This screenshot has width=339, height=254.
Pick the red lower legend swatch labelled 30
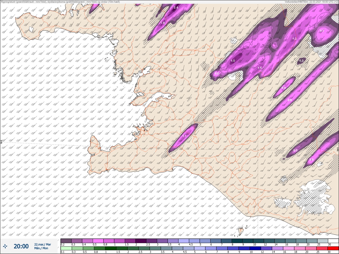(x=333, y=248)
